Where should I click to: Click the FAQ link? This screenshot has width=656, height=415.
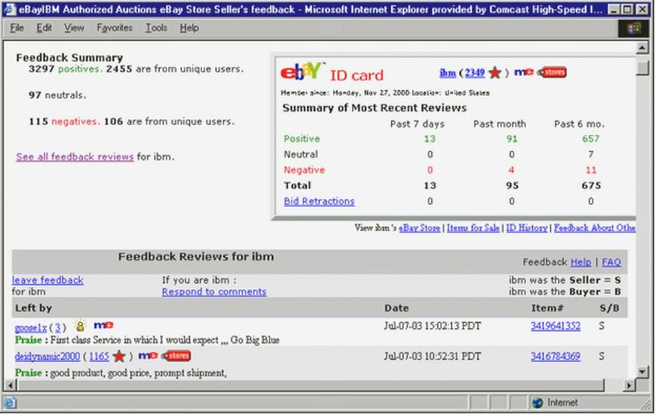tap(611, 262)
